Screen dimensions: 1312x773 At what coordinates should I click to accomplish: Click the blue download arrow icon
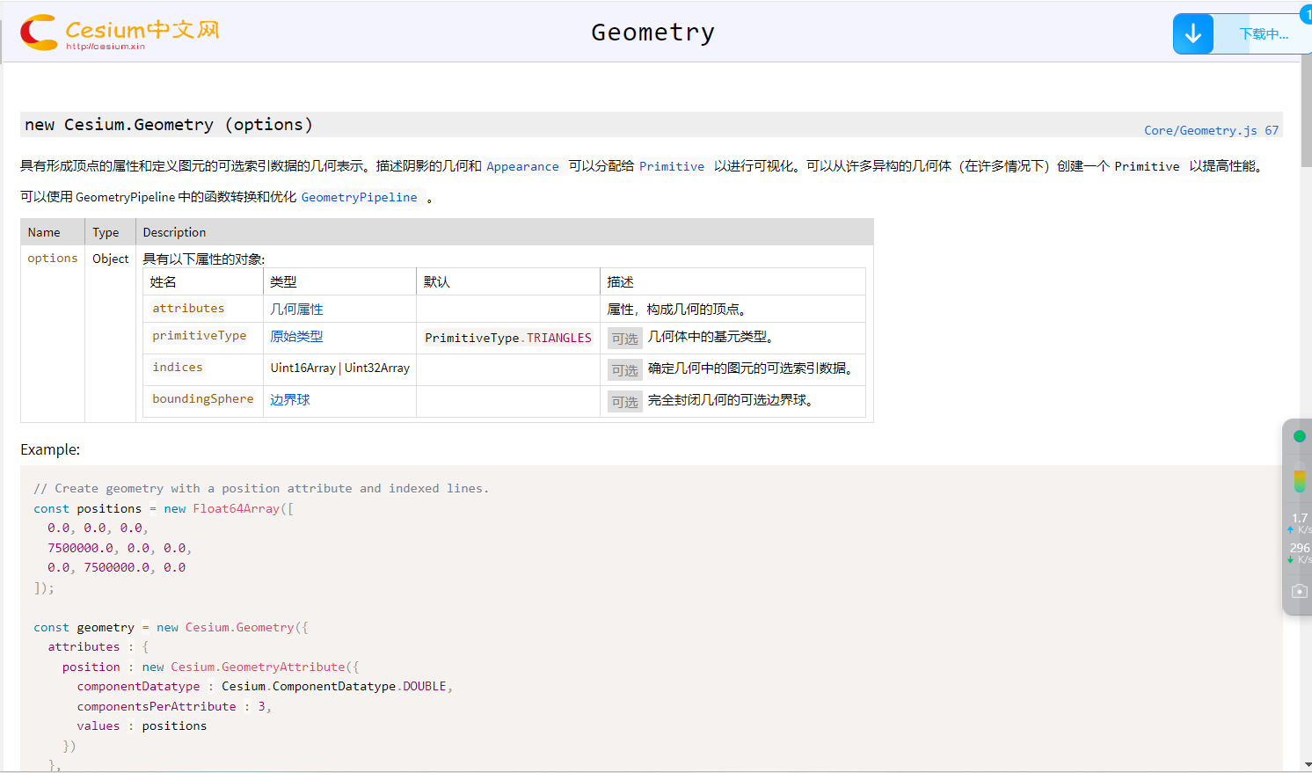click(1192, 33)
